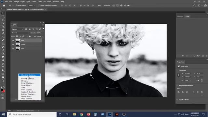Select the Zoom tool
This screenshot has width=208, height=117.
tap(3, 81)
